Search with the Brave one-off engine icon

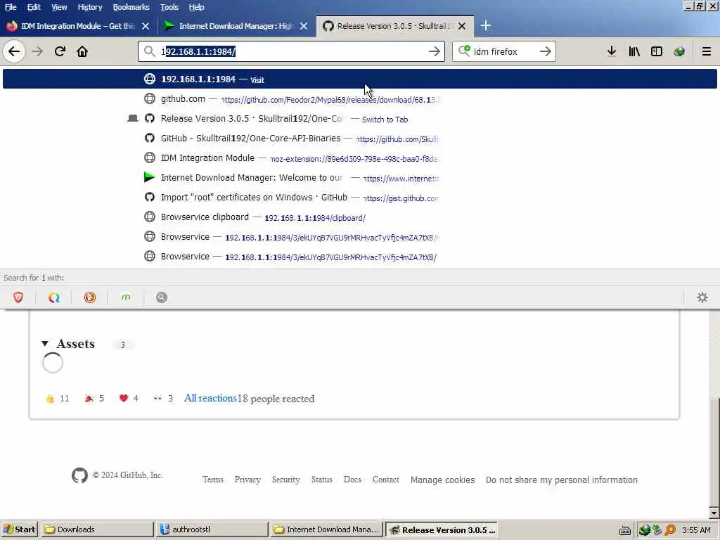18,297
